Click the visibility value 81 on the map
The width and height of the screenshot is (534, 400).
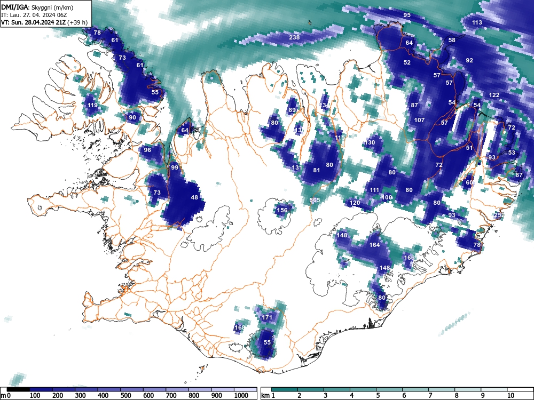pos(317,170)
